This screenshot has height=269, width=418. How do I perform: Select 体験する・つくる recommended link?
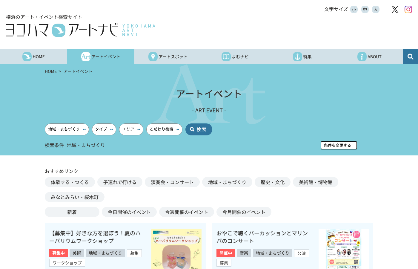[x=70, y=182]
